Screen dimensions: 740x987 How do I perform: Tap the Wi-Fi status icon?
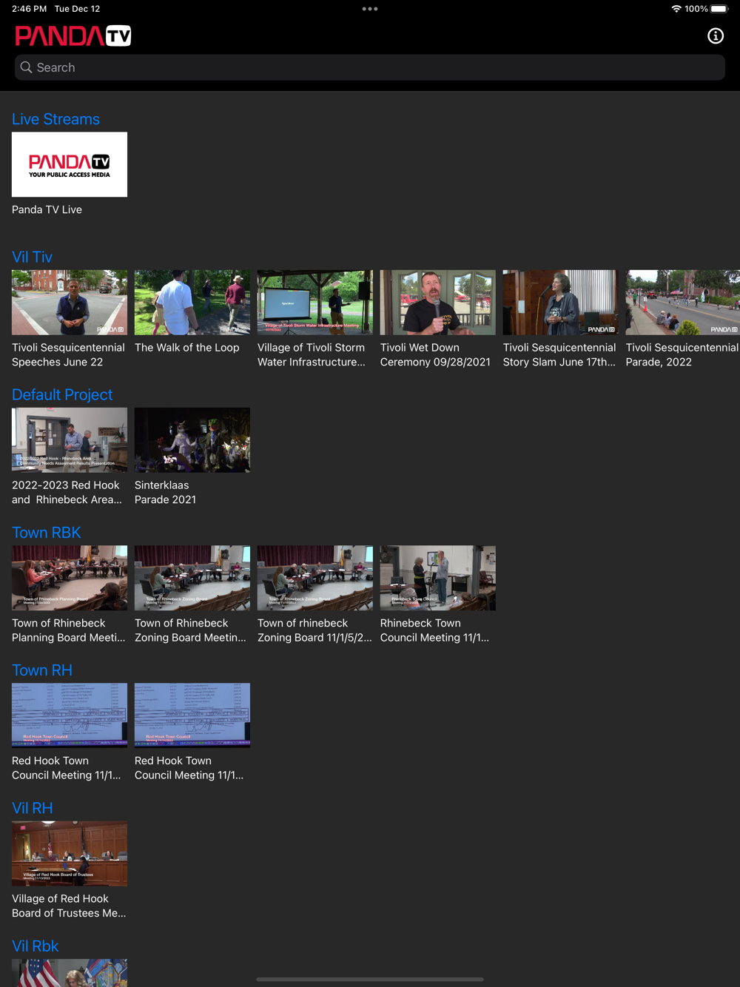(676, 9)
